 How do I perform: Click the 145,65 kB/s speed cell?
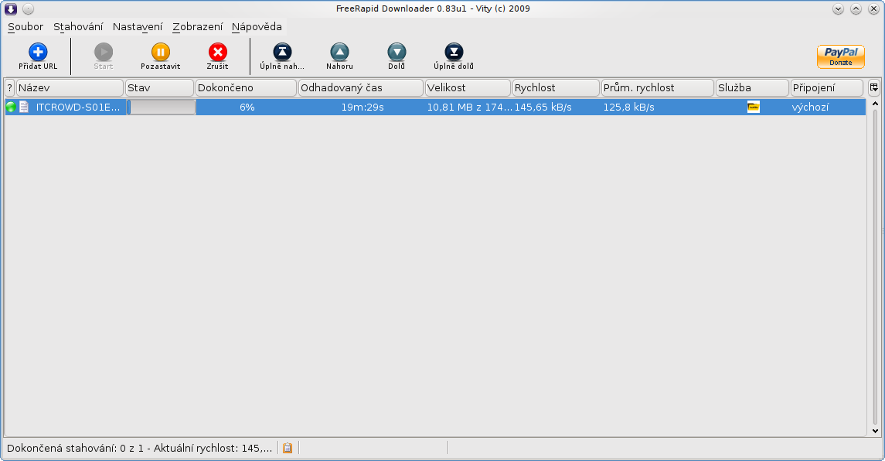point(543,107)
